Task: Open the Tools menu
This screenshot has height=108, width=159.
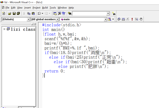Action: 53,8
